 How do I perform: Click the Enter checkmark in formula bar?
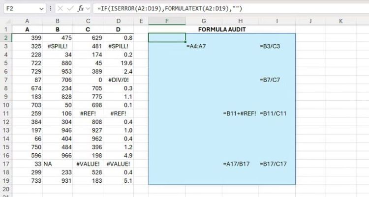point(70,8)
